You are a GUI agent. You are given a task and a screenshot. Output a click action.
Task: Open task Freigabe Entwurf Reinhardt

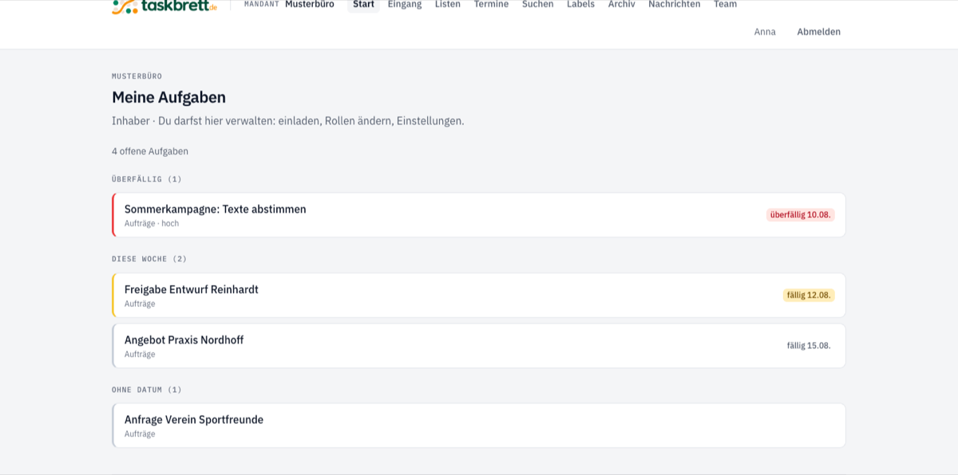pyautogui.click(x=479, y=296)
